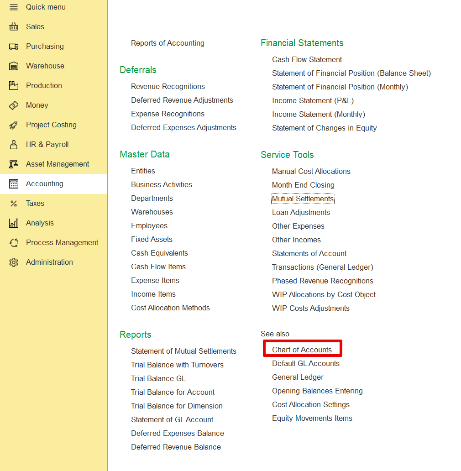Click the Asset Management crane icon
This screenshot has width=461, height=471.
[14, 164]
